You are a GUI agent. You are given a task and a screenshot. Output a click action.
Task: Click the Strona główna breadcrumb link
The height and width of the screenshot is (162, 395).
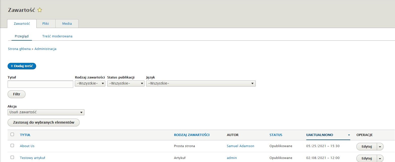[x=19, y=49]
